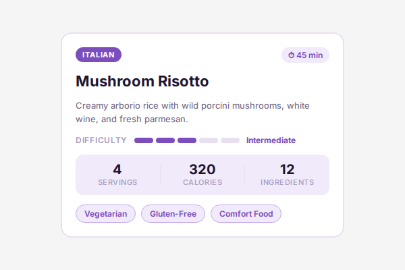
Task: Click the ITALIAN cuisine badge
Action: pos(99,55)
